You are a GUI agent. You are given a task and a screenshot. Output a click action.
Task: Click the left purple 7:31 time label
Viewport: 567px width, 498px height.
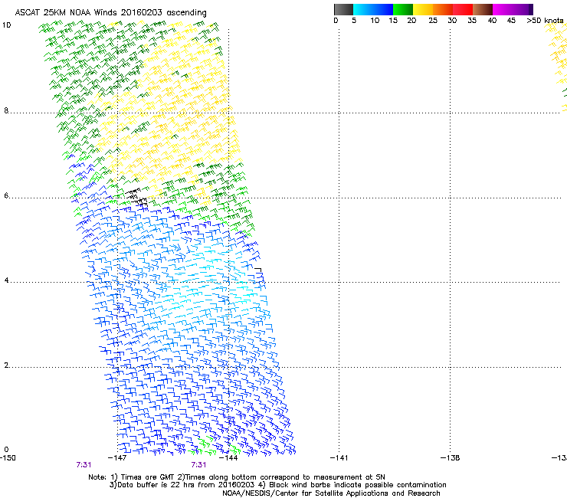(84, 465)
